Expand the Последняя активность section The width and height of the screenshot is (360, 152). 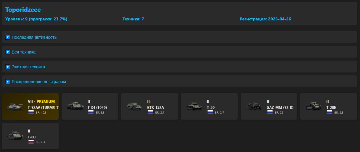(34, 37)
